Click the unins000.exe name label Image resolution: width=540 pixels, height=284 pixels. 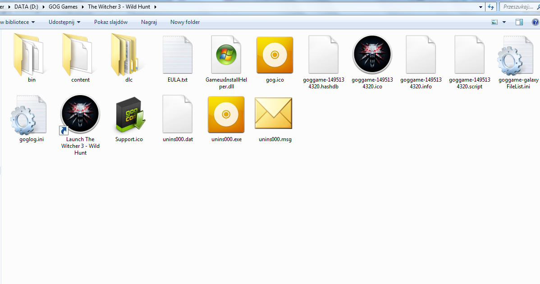tap(227, 139)
